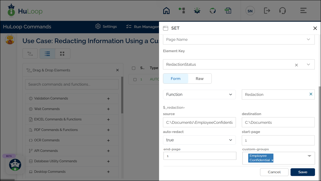Tick the checkbox for row 1

[135, 79]
